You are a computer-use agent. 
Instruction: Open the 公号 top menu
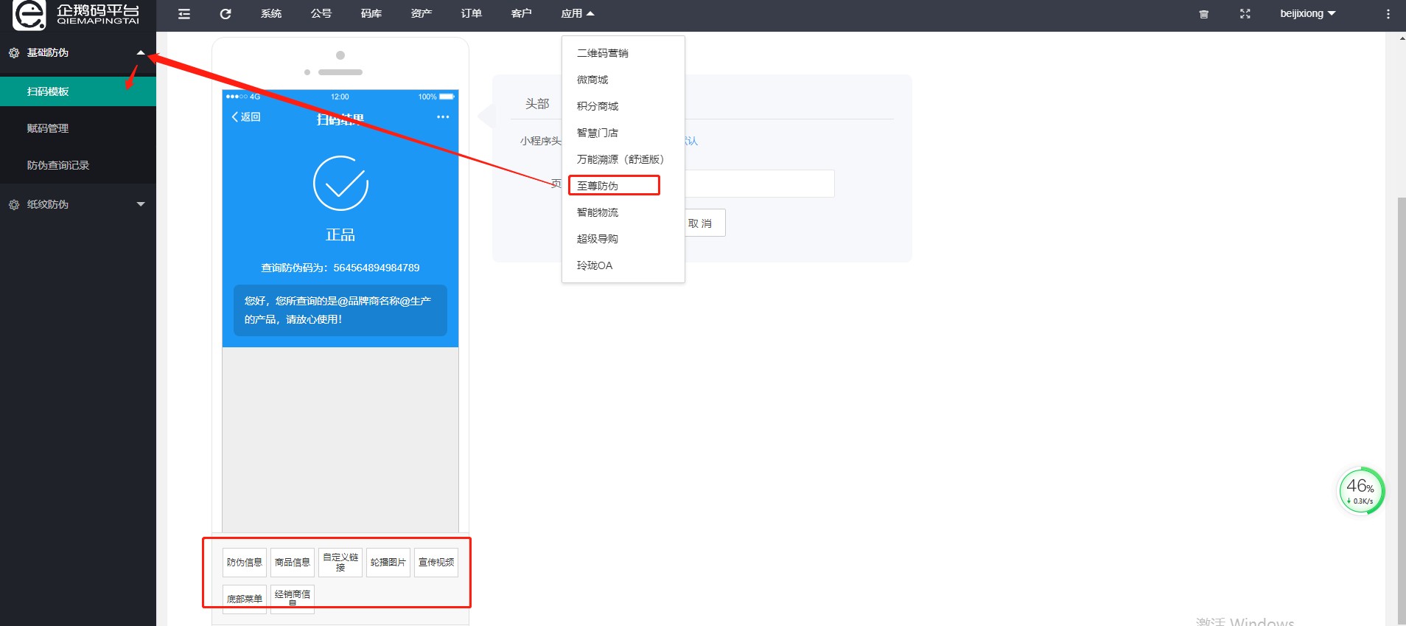click(x=321, y=14)
